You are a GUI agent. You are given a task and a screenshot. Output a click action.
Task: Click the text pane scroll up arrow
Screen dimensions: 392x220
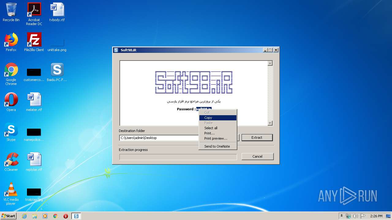click(270, 64)
